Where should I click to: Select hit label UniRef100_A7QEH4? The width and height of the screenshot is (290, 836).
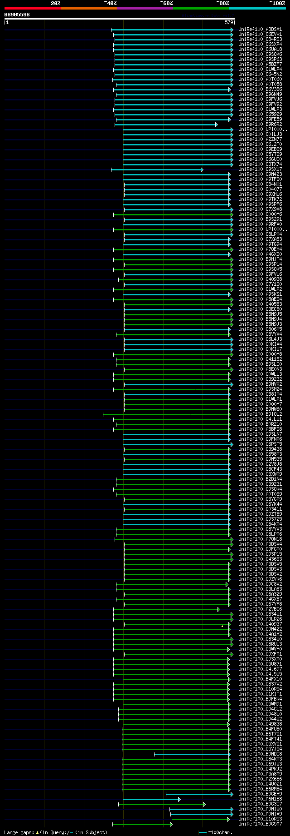(260, 249)
